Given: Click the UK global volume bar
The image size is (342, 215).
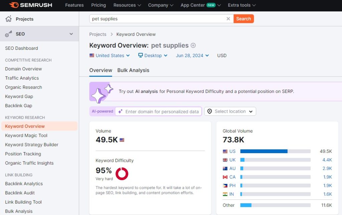Looking at the screenshot, I should pos(275,160).
